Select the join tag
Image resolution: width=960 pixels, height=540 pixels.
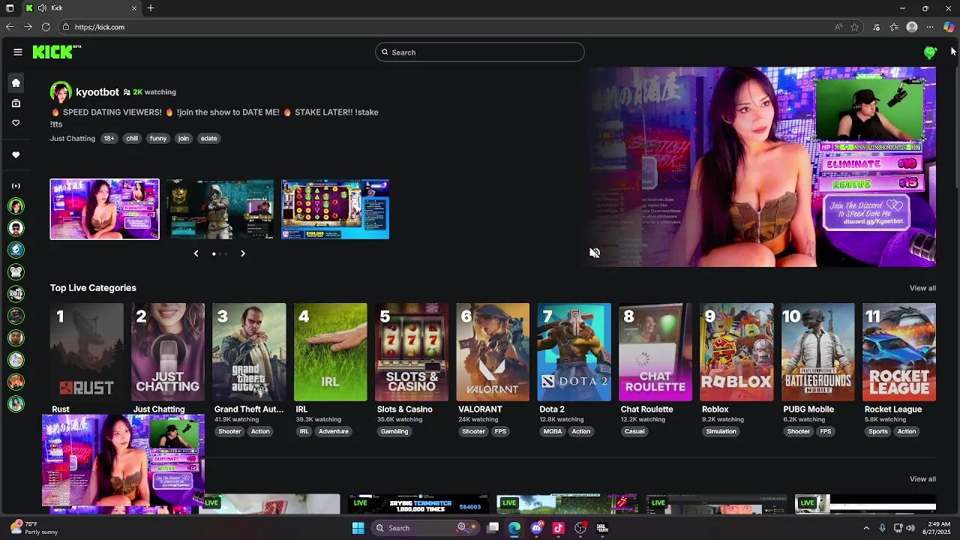click(184, 138)
